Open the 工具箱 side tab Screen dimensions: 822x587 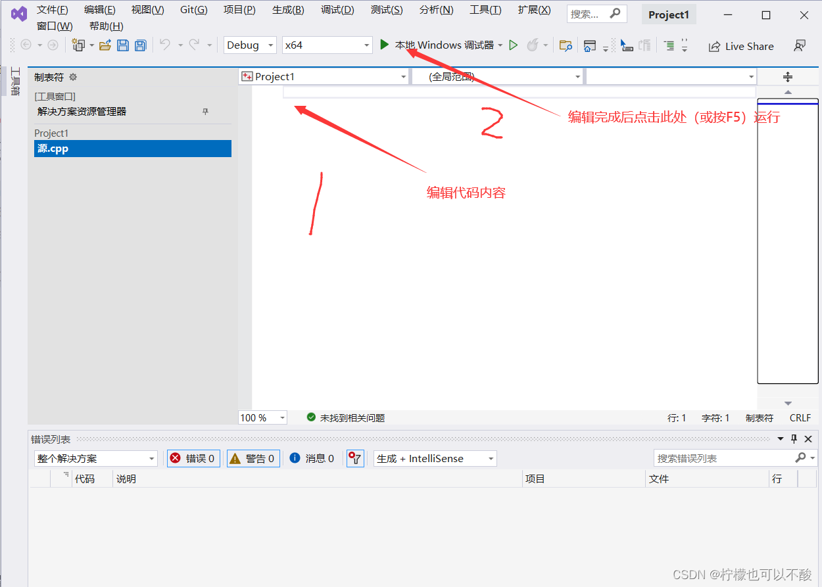[15, 82]
